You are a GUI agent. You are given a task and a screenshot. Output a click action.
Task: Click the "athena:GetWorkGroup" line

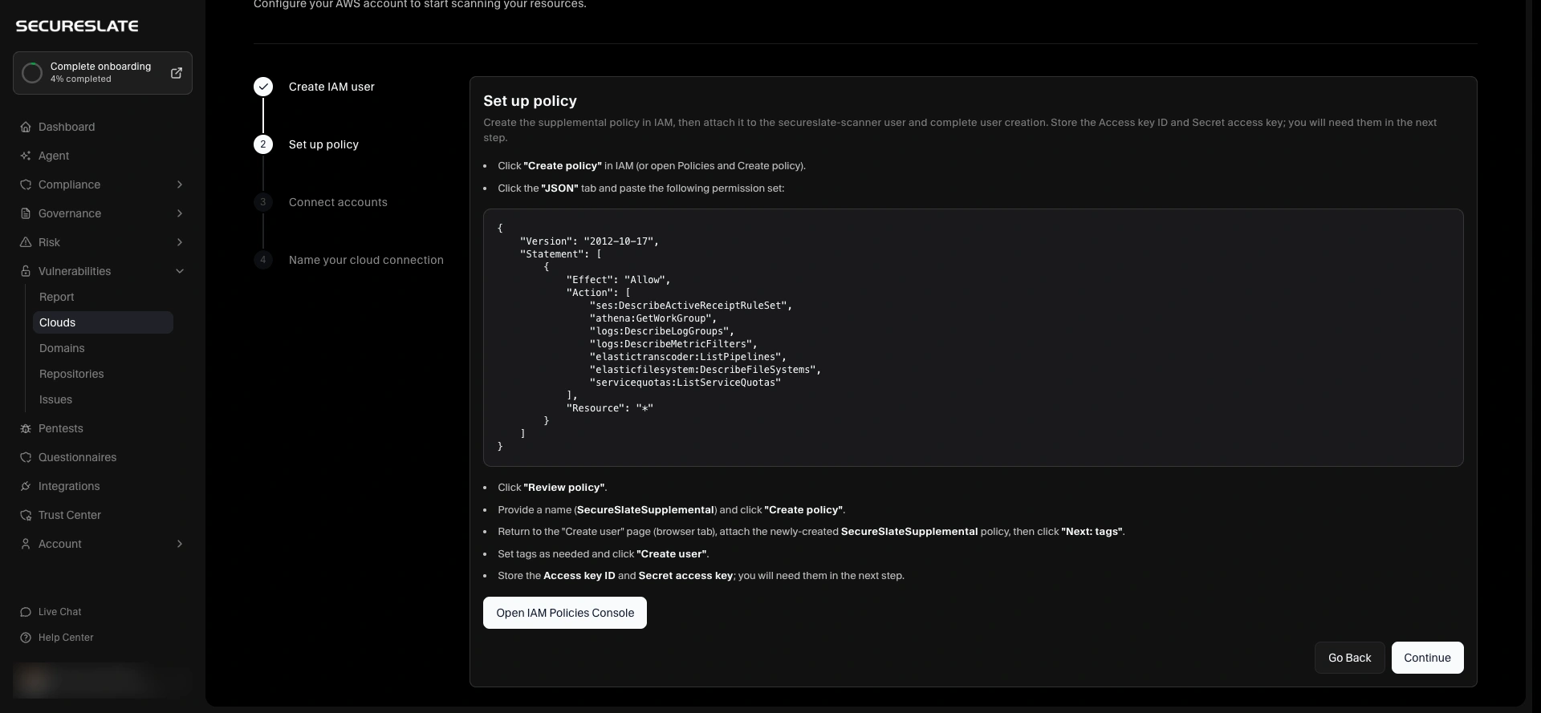click(653, 318)
